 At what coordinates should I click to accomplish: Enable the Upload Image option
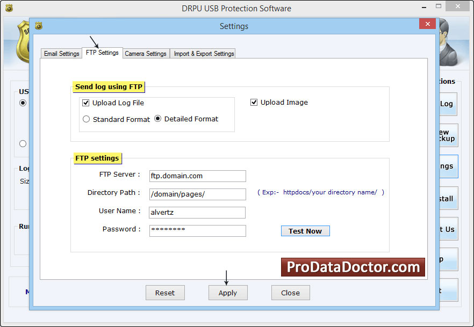[x=253, y=102]
